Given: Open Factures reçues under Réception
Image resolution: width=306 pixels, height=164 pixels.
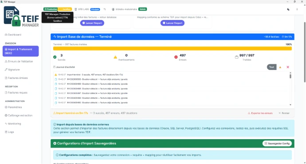Looking at the screenshot, I should pyautogui.click(x=16, y=93).
